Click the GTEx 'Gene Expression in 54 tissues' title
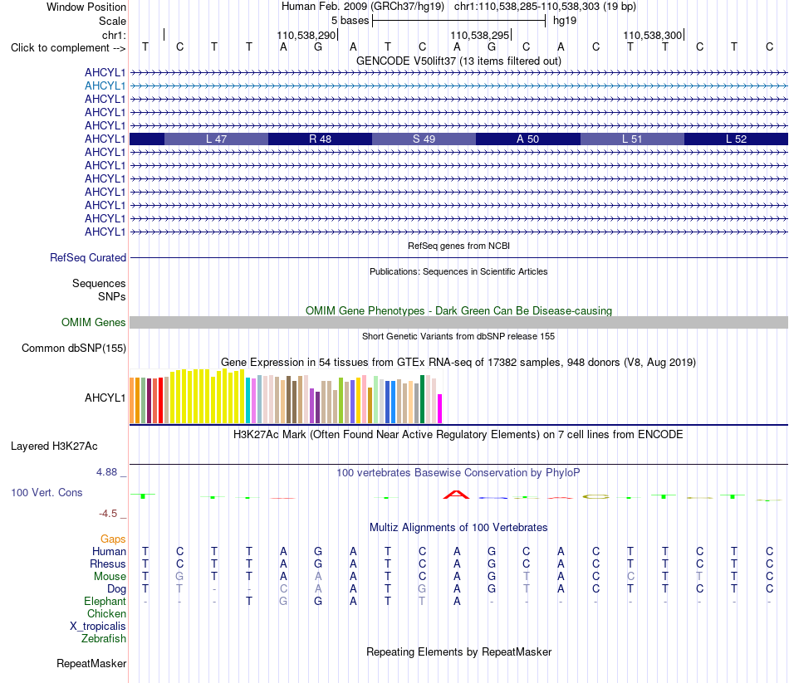 coord(458,362)
